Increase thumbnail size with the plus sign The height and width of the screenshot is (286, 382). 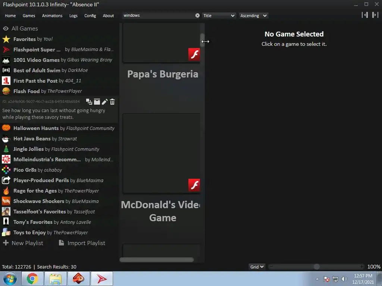click(362, 267)
